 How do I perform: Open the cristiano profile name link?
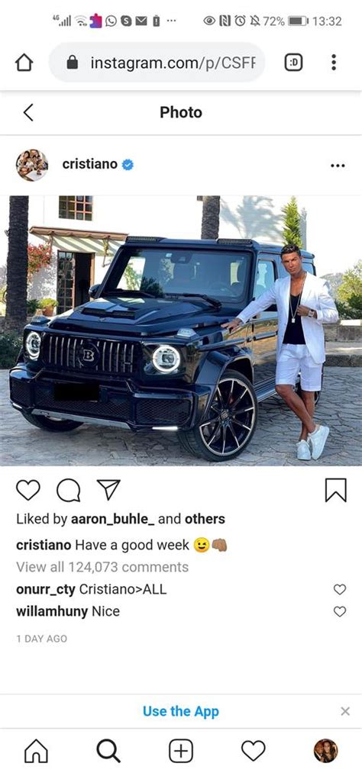(90, 165)
